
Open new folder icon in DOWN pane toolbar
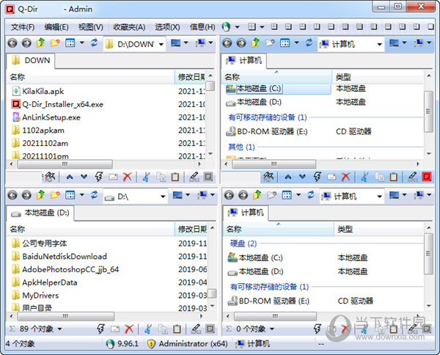click(x=55, y=43)
